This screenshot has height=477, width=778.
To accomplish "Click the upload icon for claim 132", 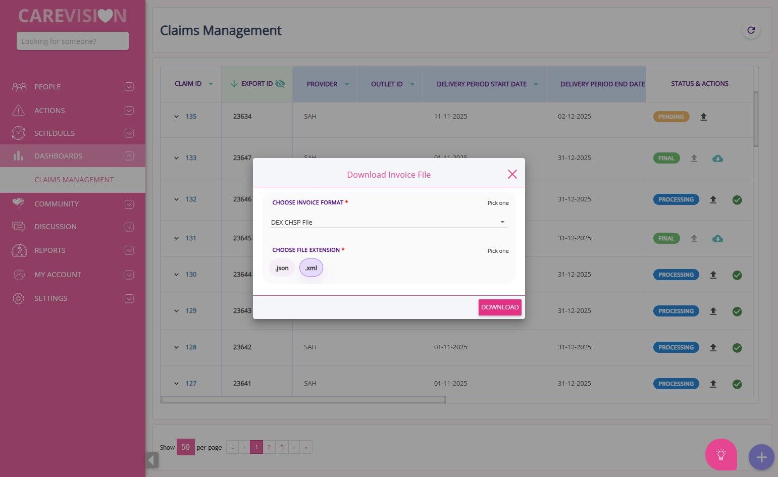I will pyautogui.click(x=713, y=199).
